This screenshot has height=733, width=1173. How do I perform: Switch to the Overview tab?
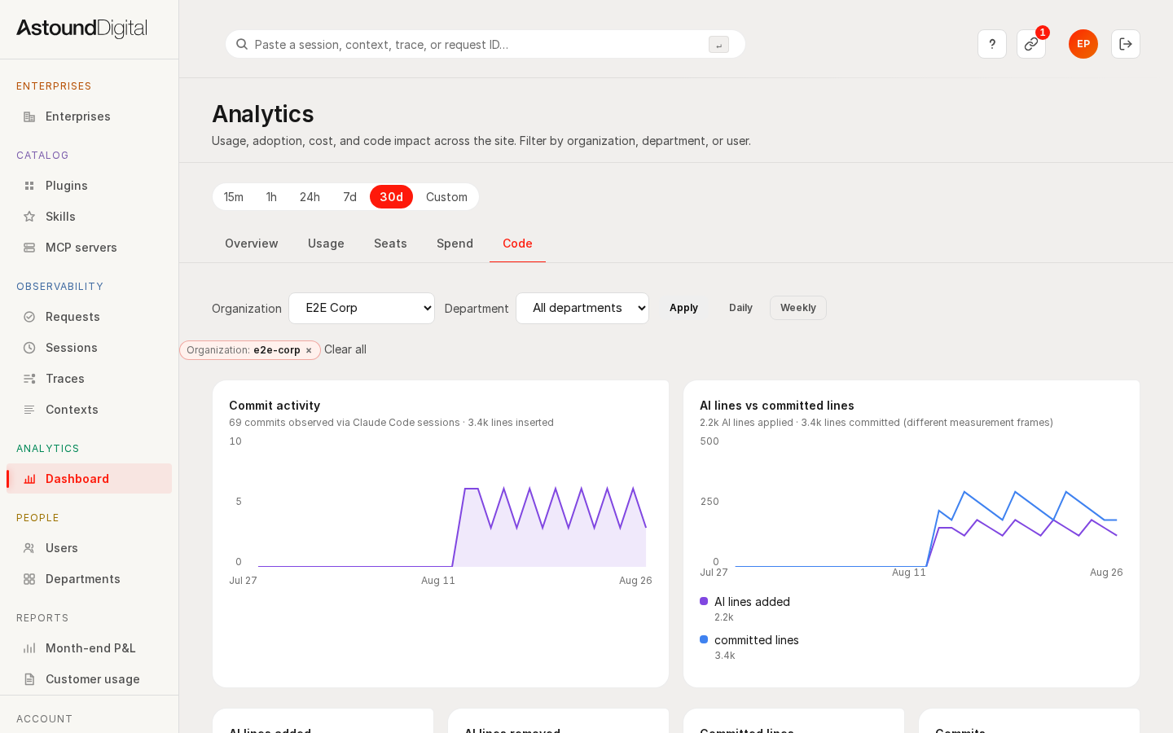(252, 244)
